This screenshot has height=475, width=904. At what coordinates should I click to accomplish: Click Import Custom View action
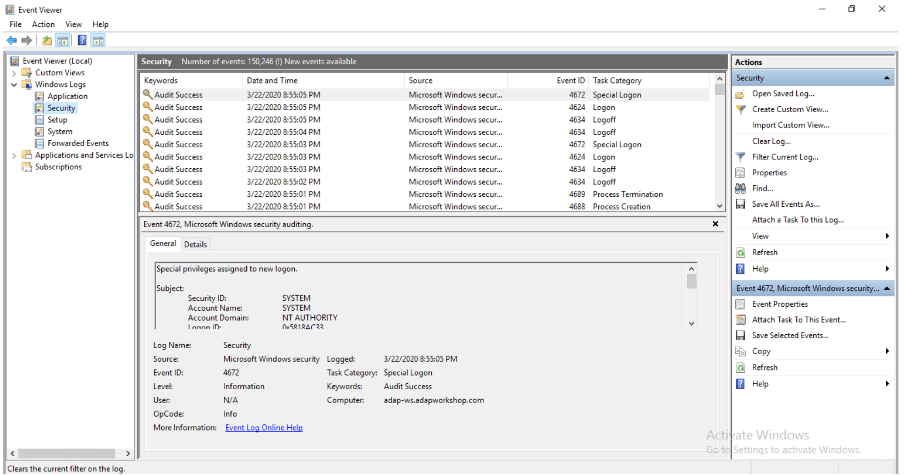791,125
